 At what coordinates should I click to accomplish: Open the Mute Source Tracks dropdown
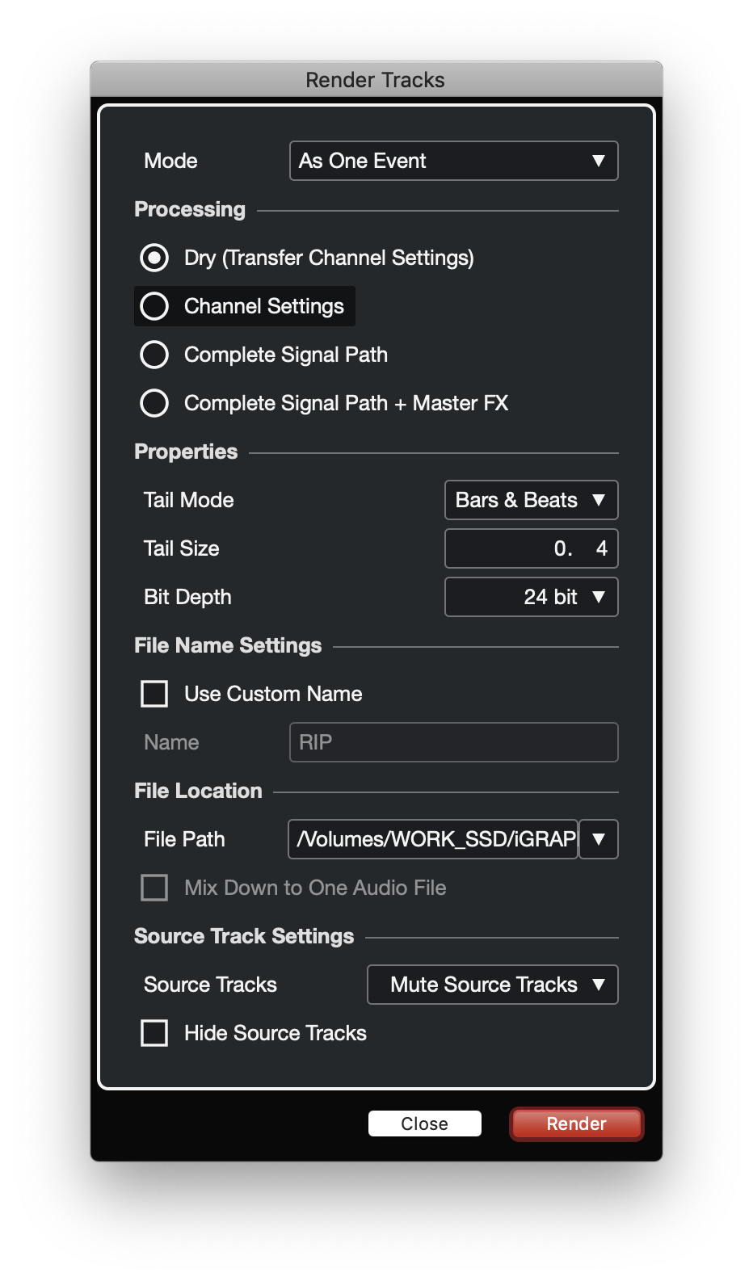[492, 985]
